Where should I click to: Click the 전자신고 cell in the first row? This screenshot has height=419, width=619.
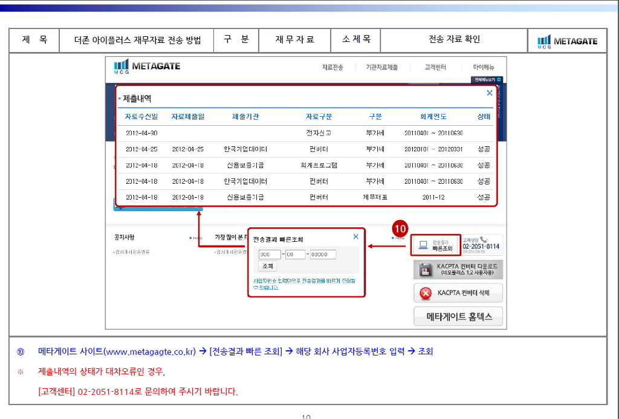coord(319,133)
